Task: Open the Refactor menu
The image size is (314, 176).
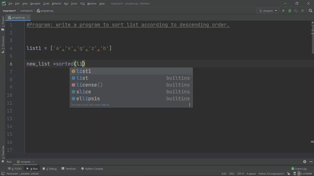Action: point(56,3)
